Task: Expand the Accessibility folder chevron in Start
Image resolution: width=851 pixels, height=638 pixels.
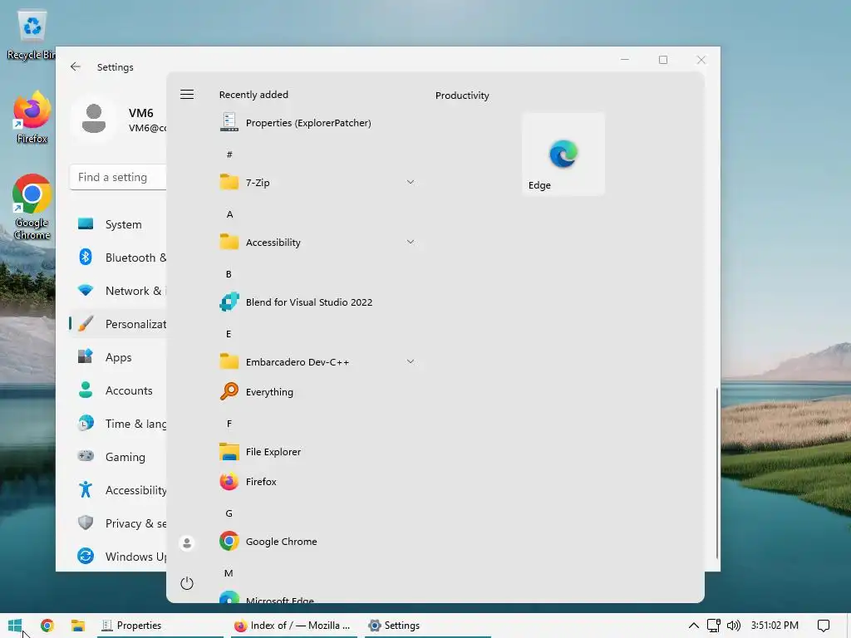Action: [411, 242]
